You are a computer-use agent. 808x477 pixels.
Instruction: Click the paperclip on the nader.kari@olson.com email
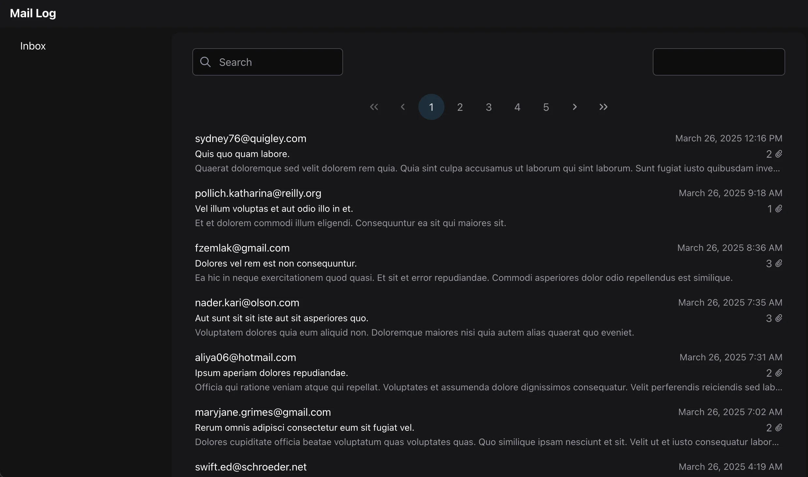coord(779,318)
